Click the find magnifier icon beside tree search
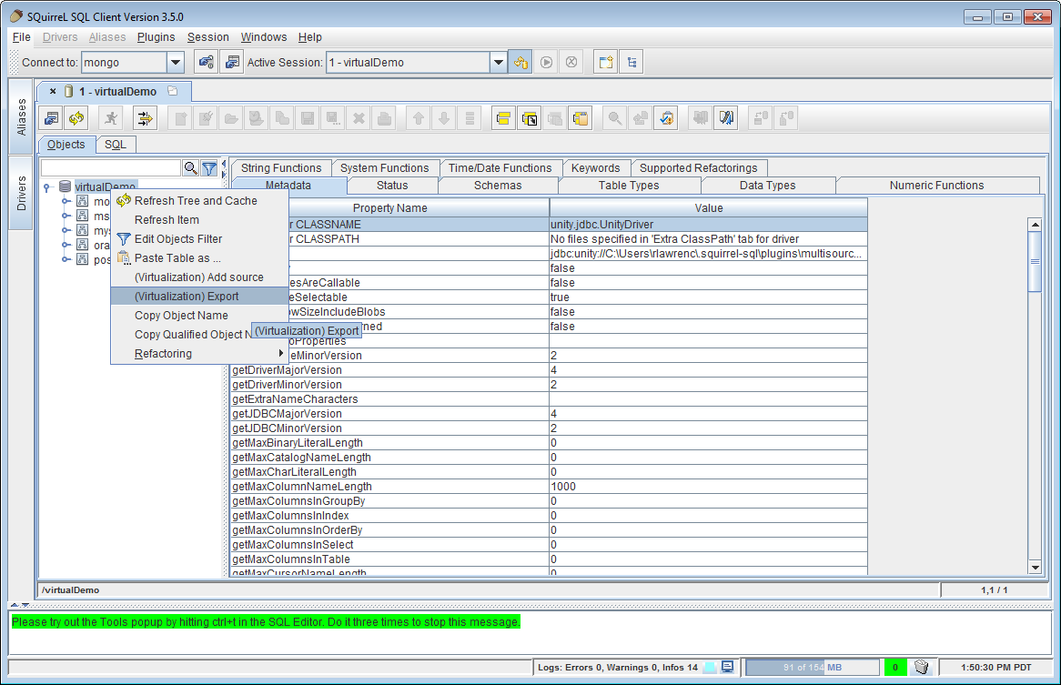The height and width of the screenshot is (685, 1061). click(x=190, y=168)
